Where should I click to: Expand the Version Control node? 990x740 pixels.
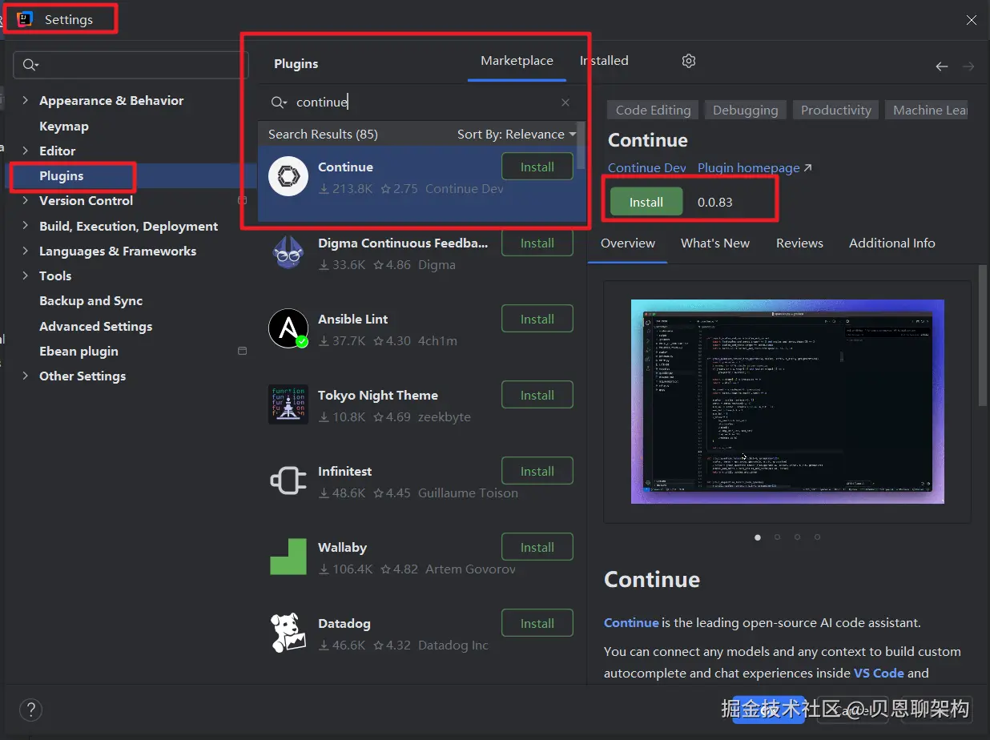(x=25, y=201)
